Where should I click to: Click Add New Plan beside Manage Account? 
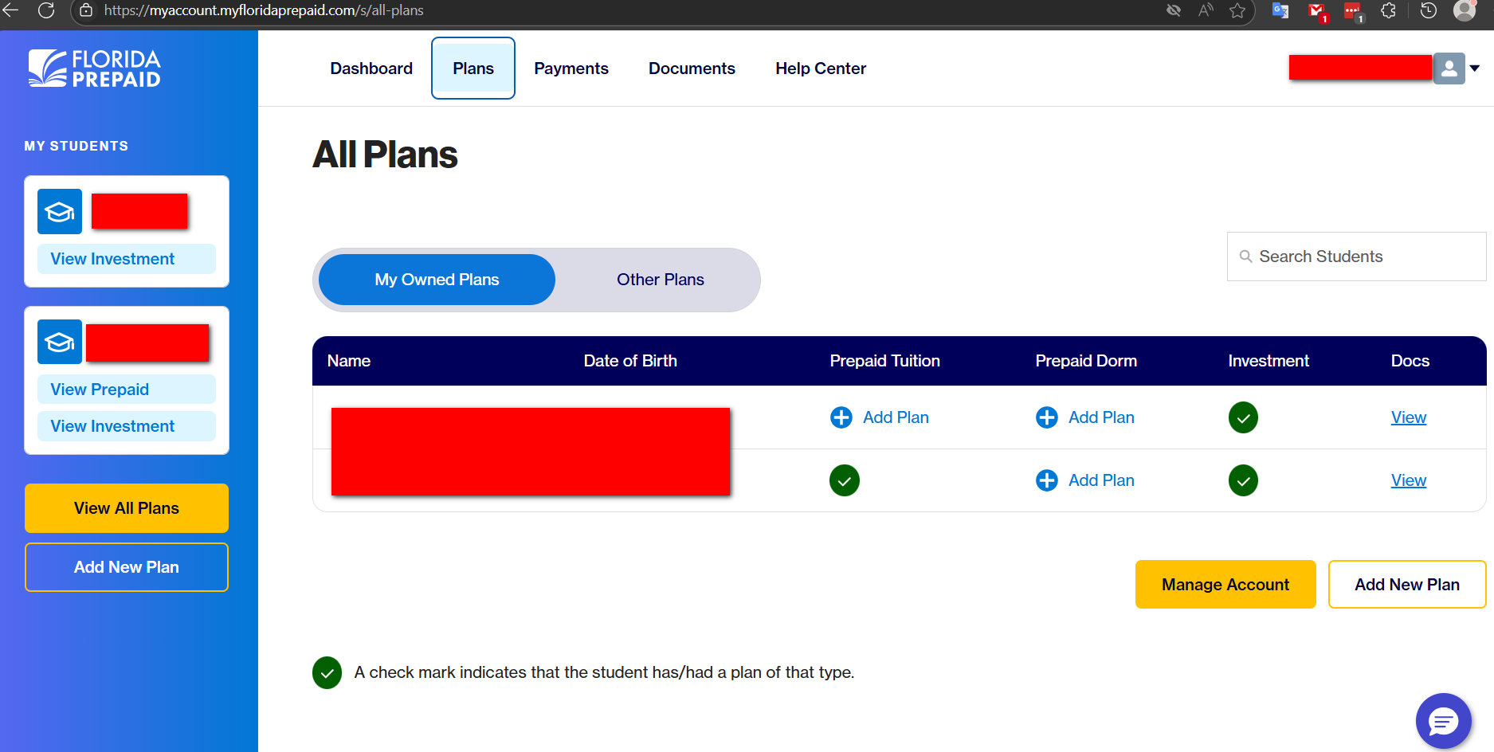pyautogui.click(x=1407, y=585)
